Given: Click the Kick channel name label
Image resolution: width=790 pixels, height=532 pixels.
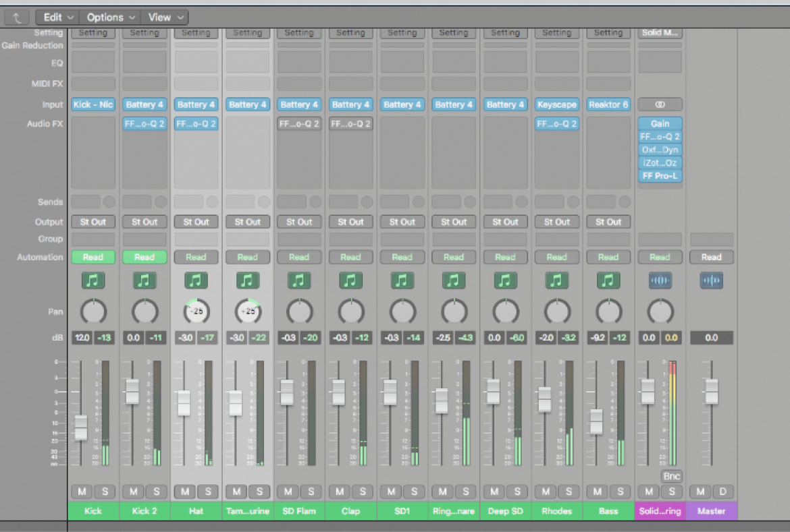Looking at the screenshot, I should click(93, 511).
